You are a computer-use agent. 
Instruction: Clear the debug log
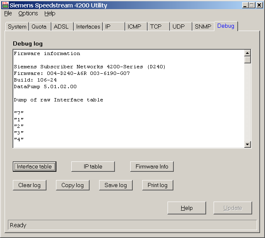[x=29, y=185]
